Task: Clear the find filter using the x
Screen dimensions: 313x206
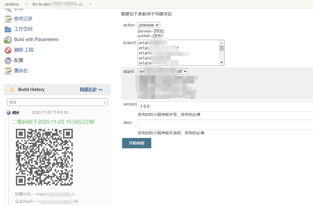Action: [105, 102]
